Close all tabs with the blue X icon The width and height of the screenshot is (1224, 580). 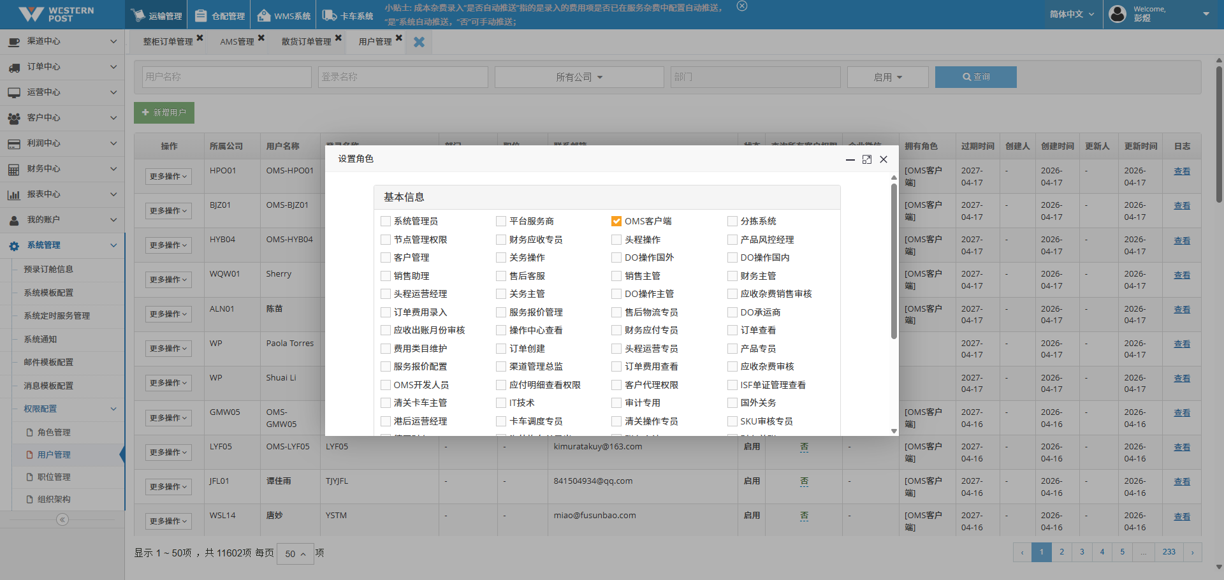(x=419, y=42)
